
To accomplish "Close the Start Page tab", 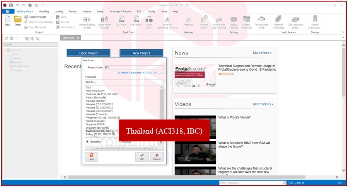I will pyautogui.click(x=78, y=38).
